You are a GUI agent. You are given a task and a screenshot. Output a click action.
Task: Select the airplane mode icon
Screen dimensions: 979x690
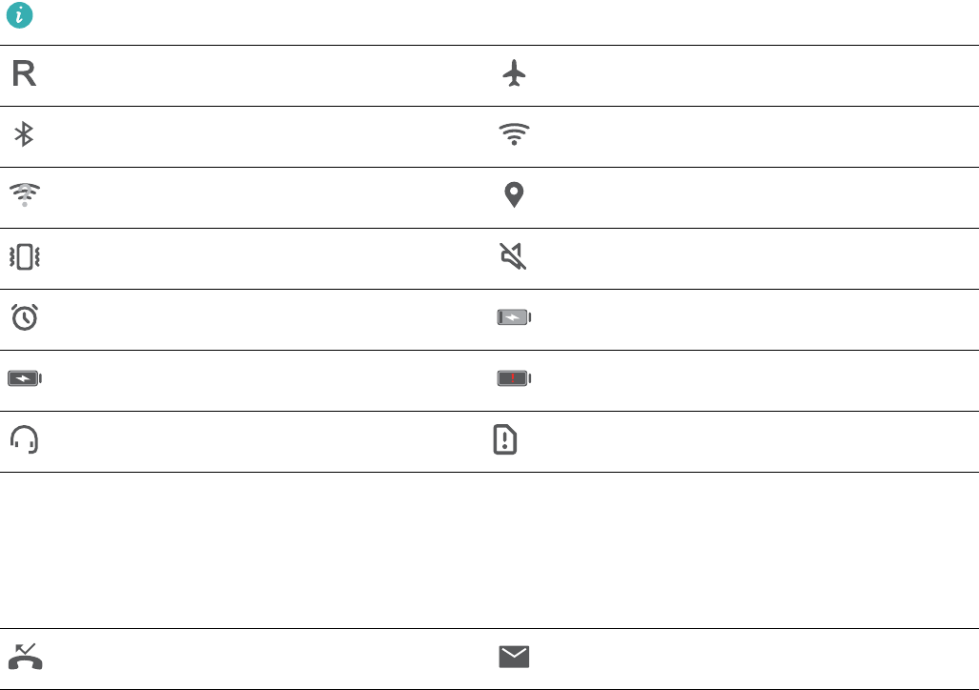pyautogui.click(x=514, y=73)
